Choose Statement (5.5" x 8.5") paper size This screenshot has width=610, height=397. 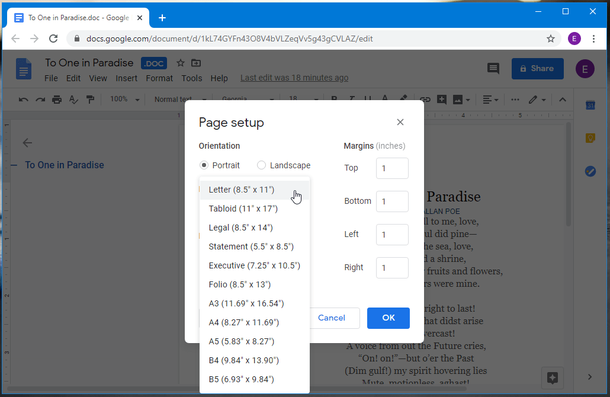(255, 246)
